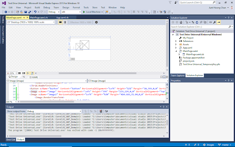Image resolution: width=235 pixels, height=147 pixels.
Task: Open the x86 platform dropdown
Action: pos(71,12)
